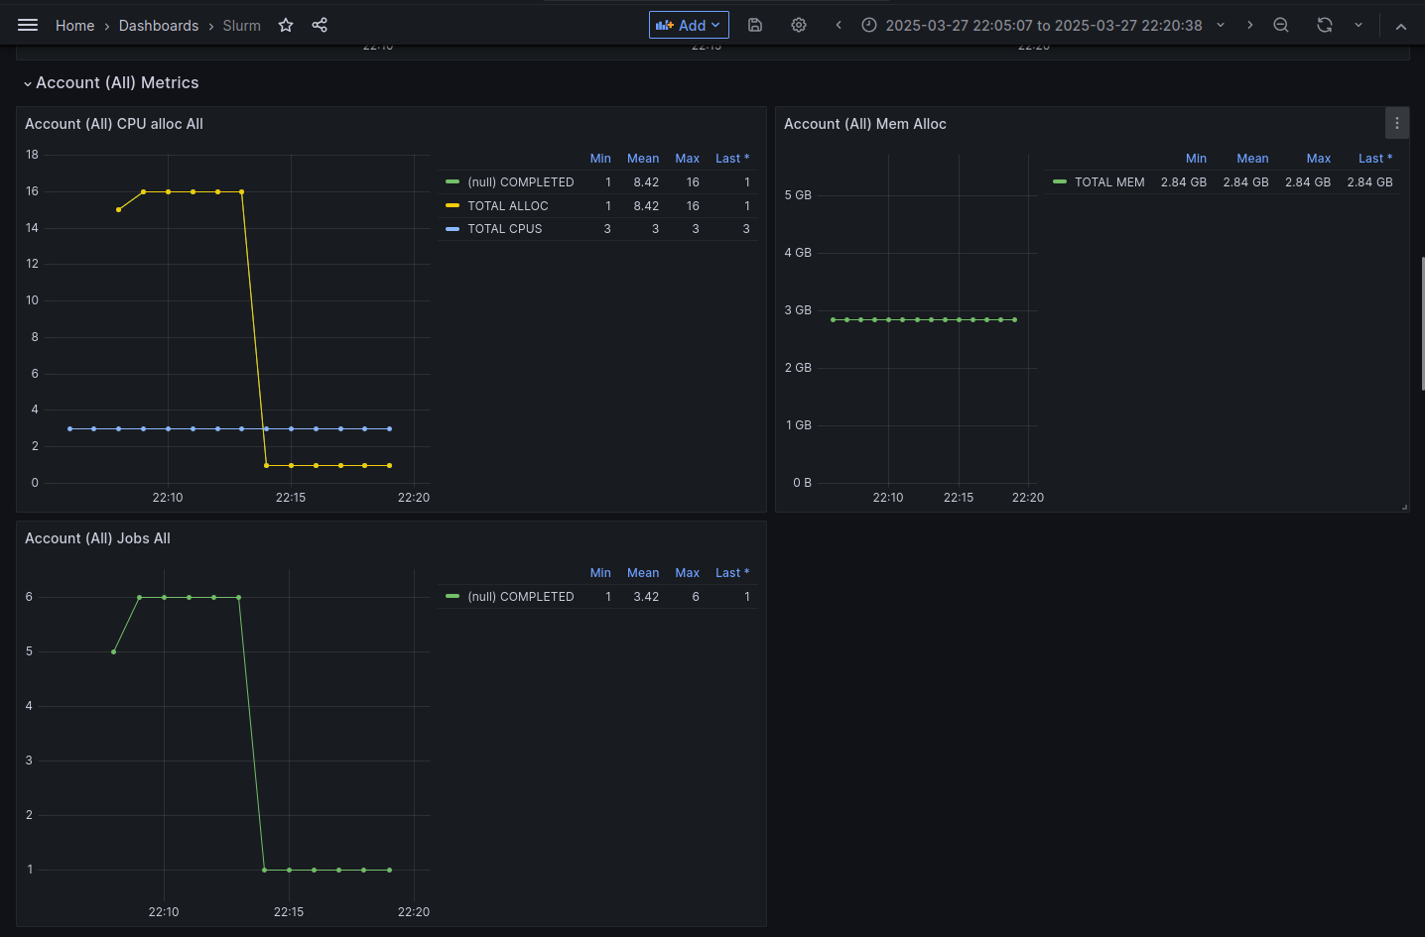Collapse top toolbar with chevron up
Image resolution: width=1425 pixels, height=937 pixels.
tap(1401, 26)
